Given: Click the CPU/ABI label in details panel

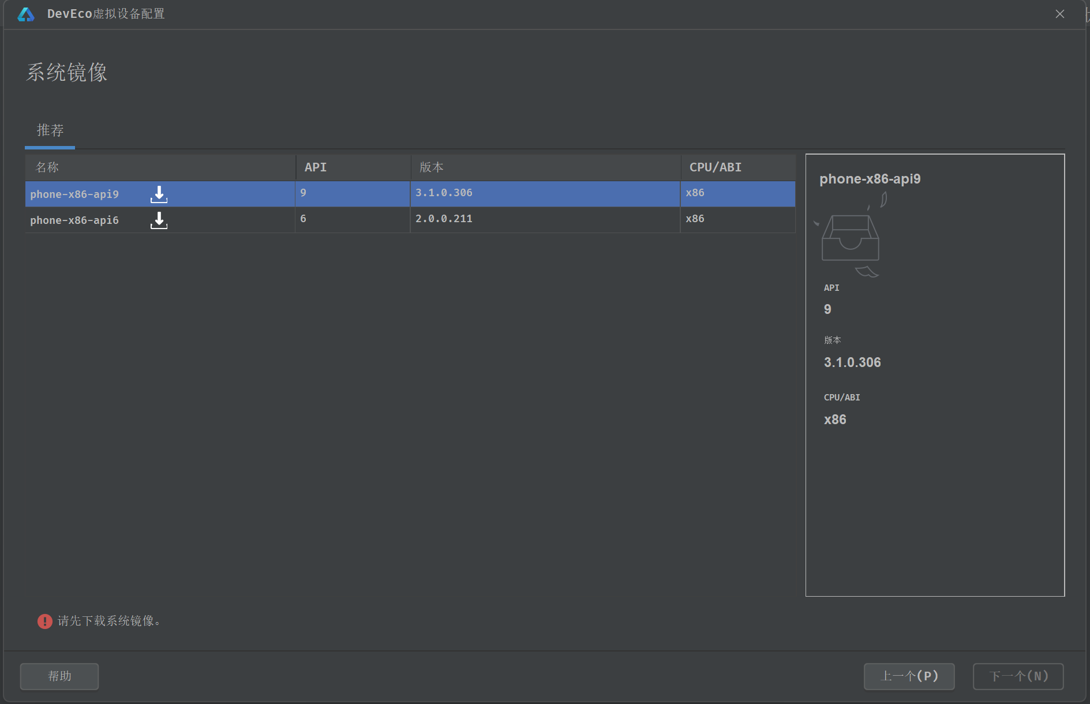Looking at the screenshot, I should click(842, 398).
